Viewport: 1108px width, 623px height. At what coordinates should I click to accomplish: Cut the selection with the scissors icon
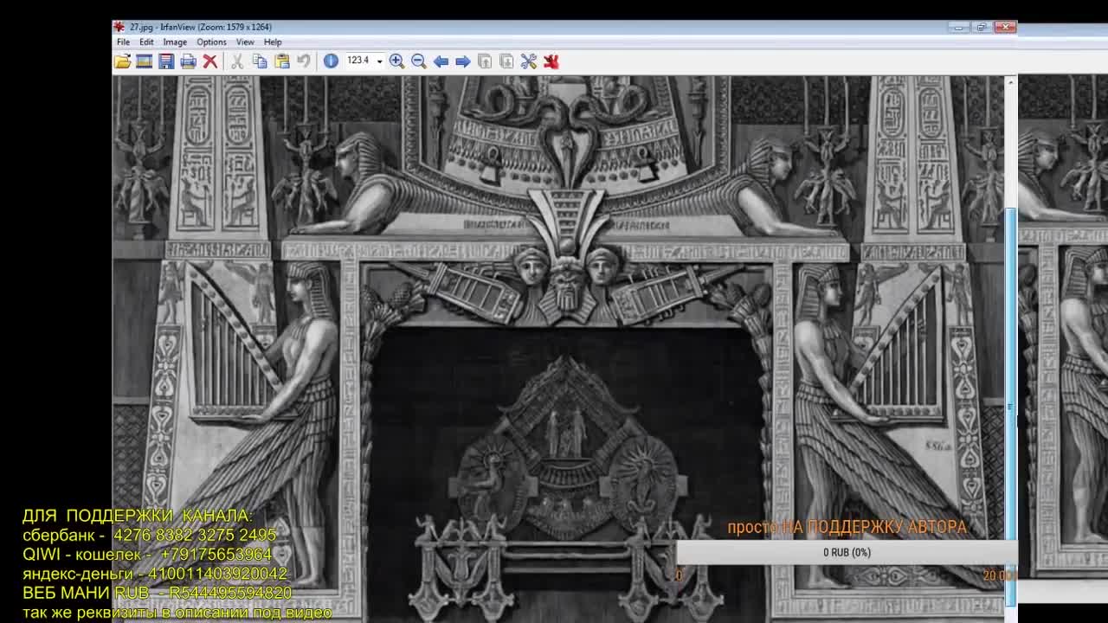[237, 61]
